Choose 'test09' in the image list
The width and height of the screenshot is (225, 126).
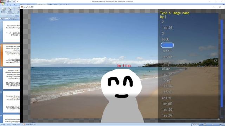pyautogui.click(x=167, y=63)
